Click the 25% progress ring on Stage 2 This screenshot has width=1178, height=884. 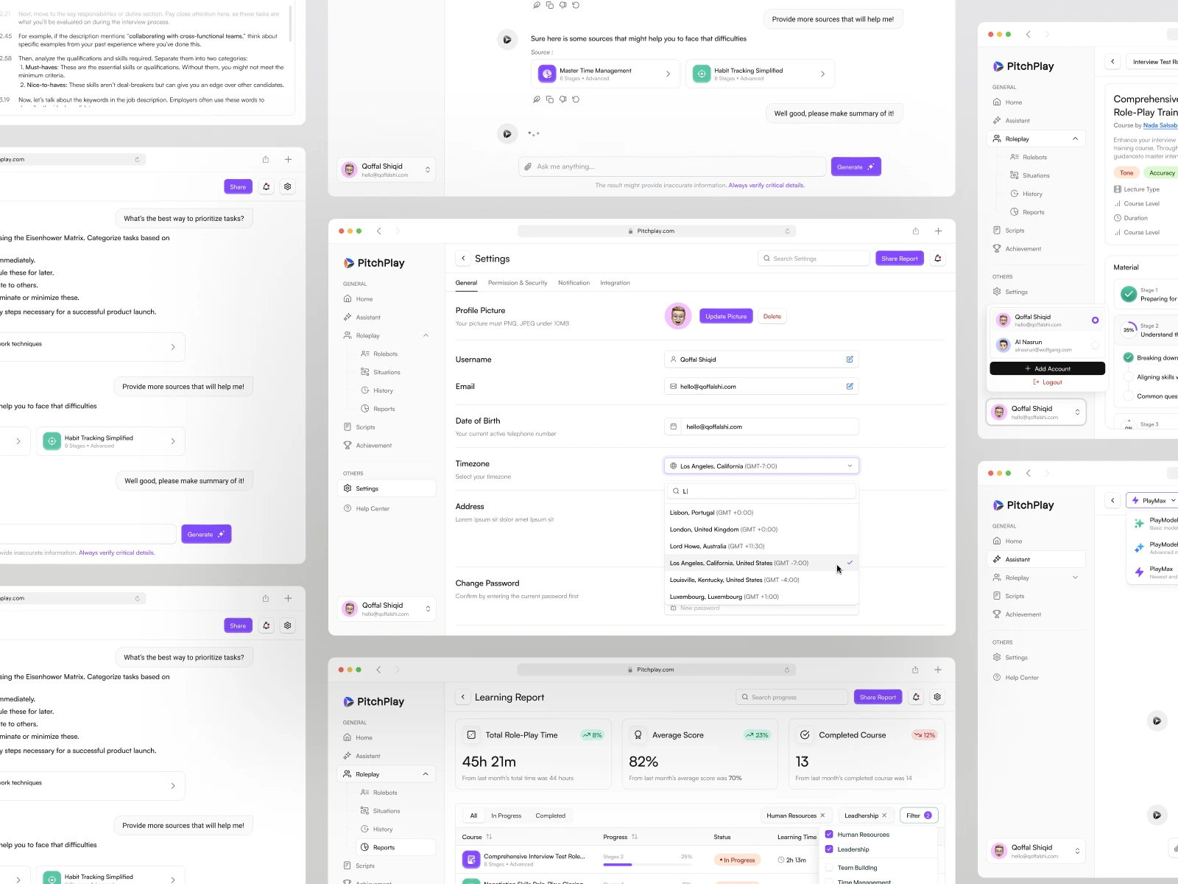[x=1129, y=330]
